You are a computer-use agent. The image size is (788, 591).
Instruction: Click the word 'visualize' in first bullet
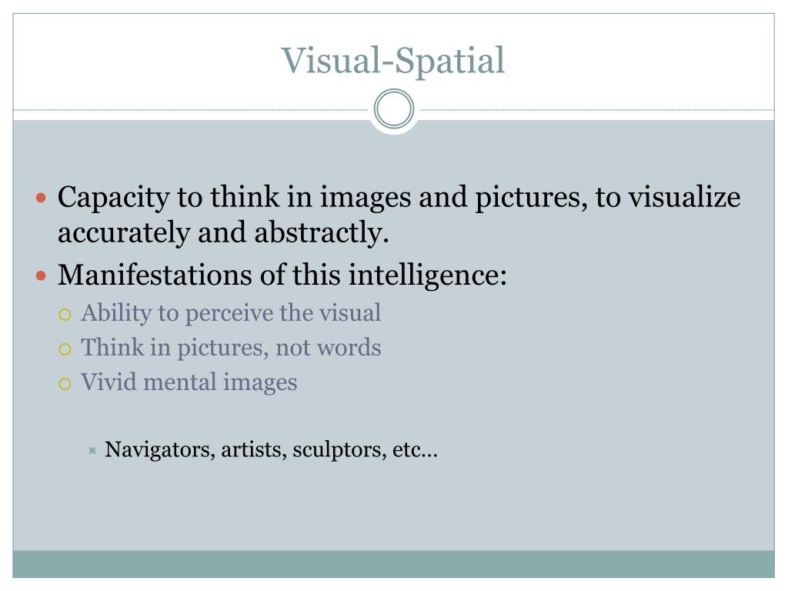click(x=685, y=197)
